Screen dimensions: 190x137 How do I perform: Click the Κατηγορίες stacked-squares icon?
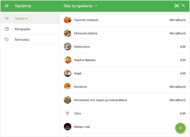(x=7, y=29)
